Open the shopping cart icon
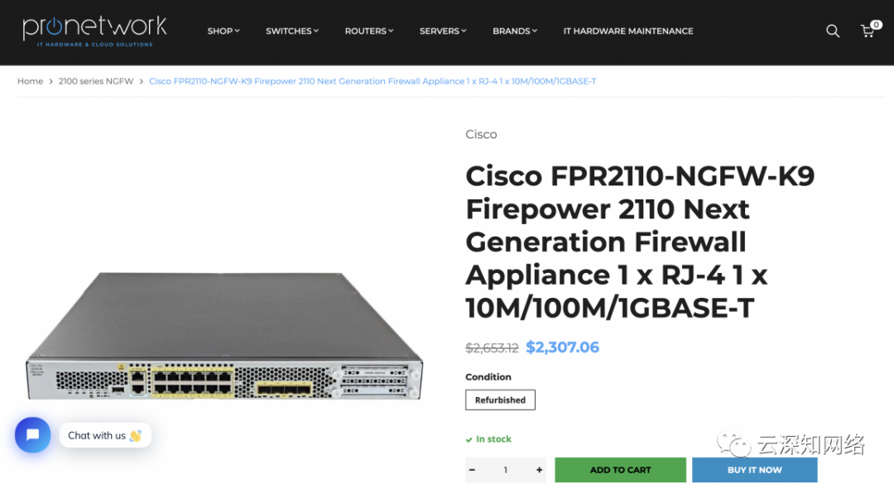Image resolution: width=894 pixels, height=484 pixels. [868, 31]
